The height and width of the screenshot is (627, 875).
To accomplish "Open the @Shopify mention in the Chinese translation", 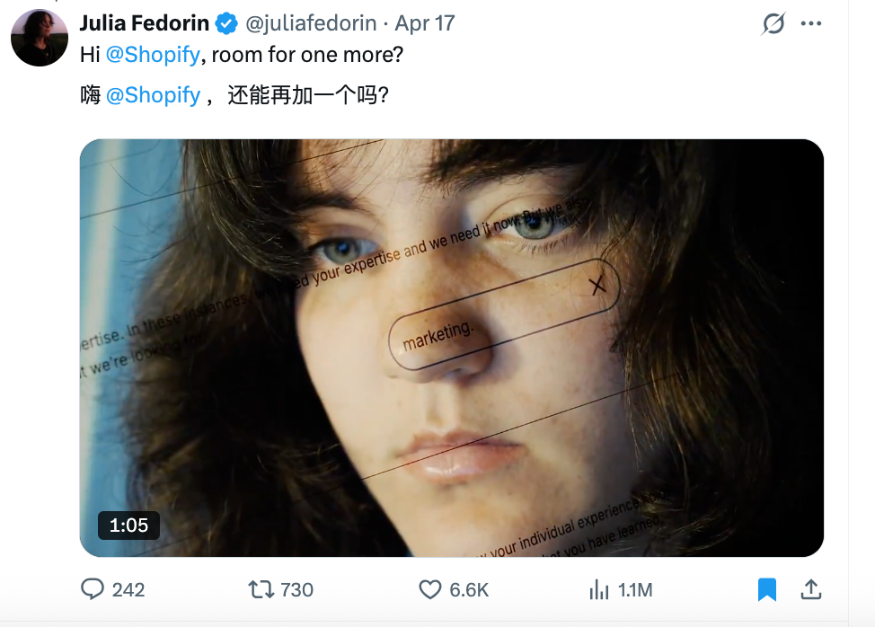I will click(153, 94).
